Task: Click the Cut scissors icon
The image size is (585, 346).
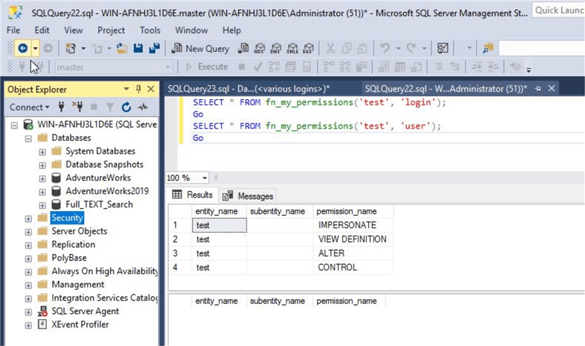Action: click(330, 48)
